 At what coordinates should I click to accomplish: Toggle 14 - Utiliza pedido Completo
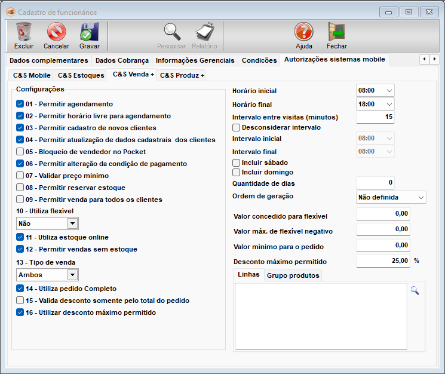tap(20, 289)
